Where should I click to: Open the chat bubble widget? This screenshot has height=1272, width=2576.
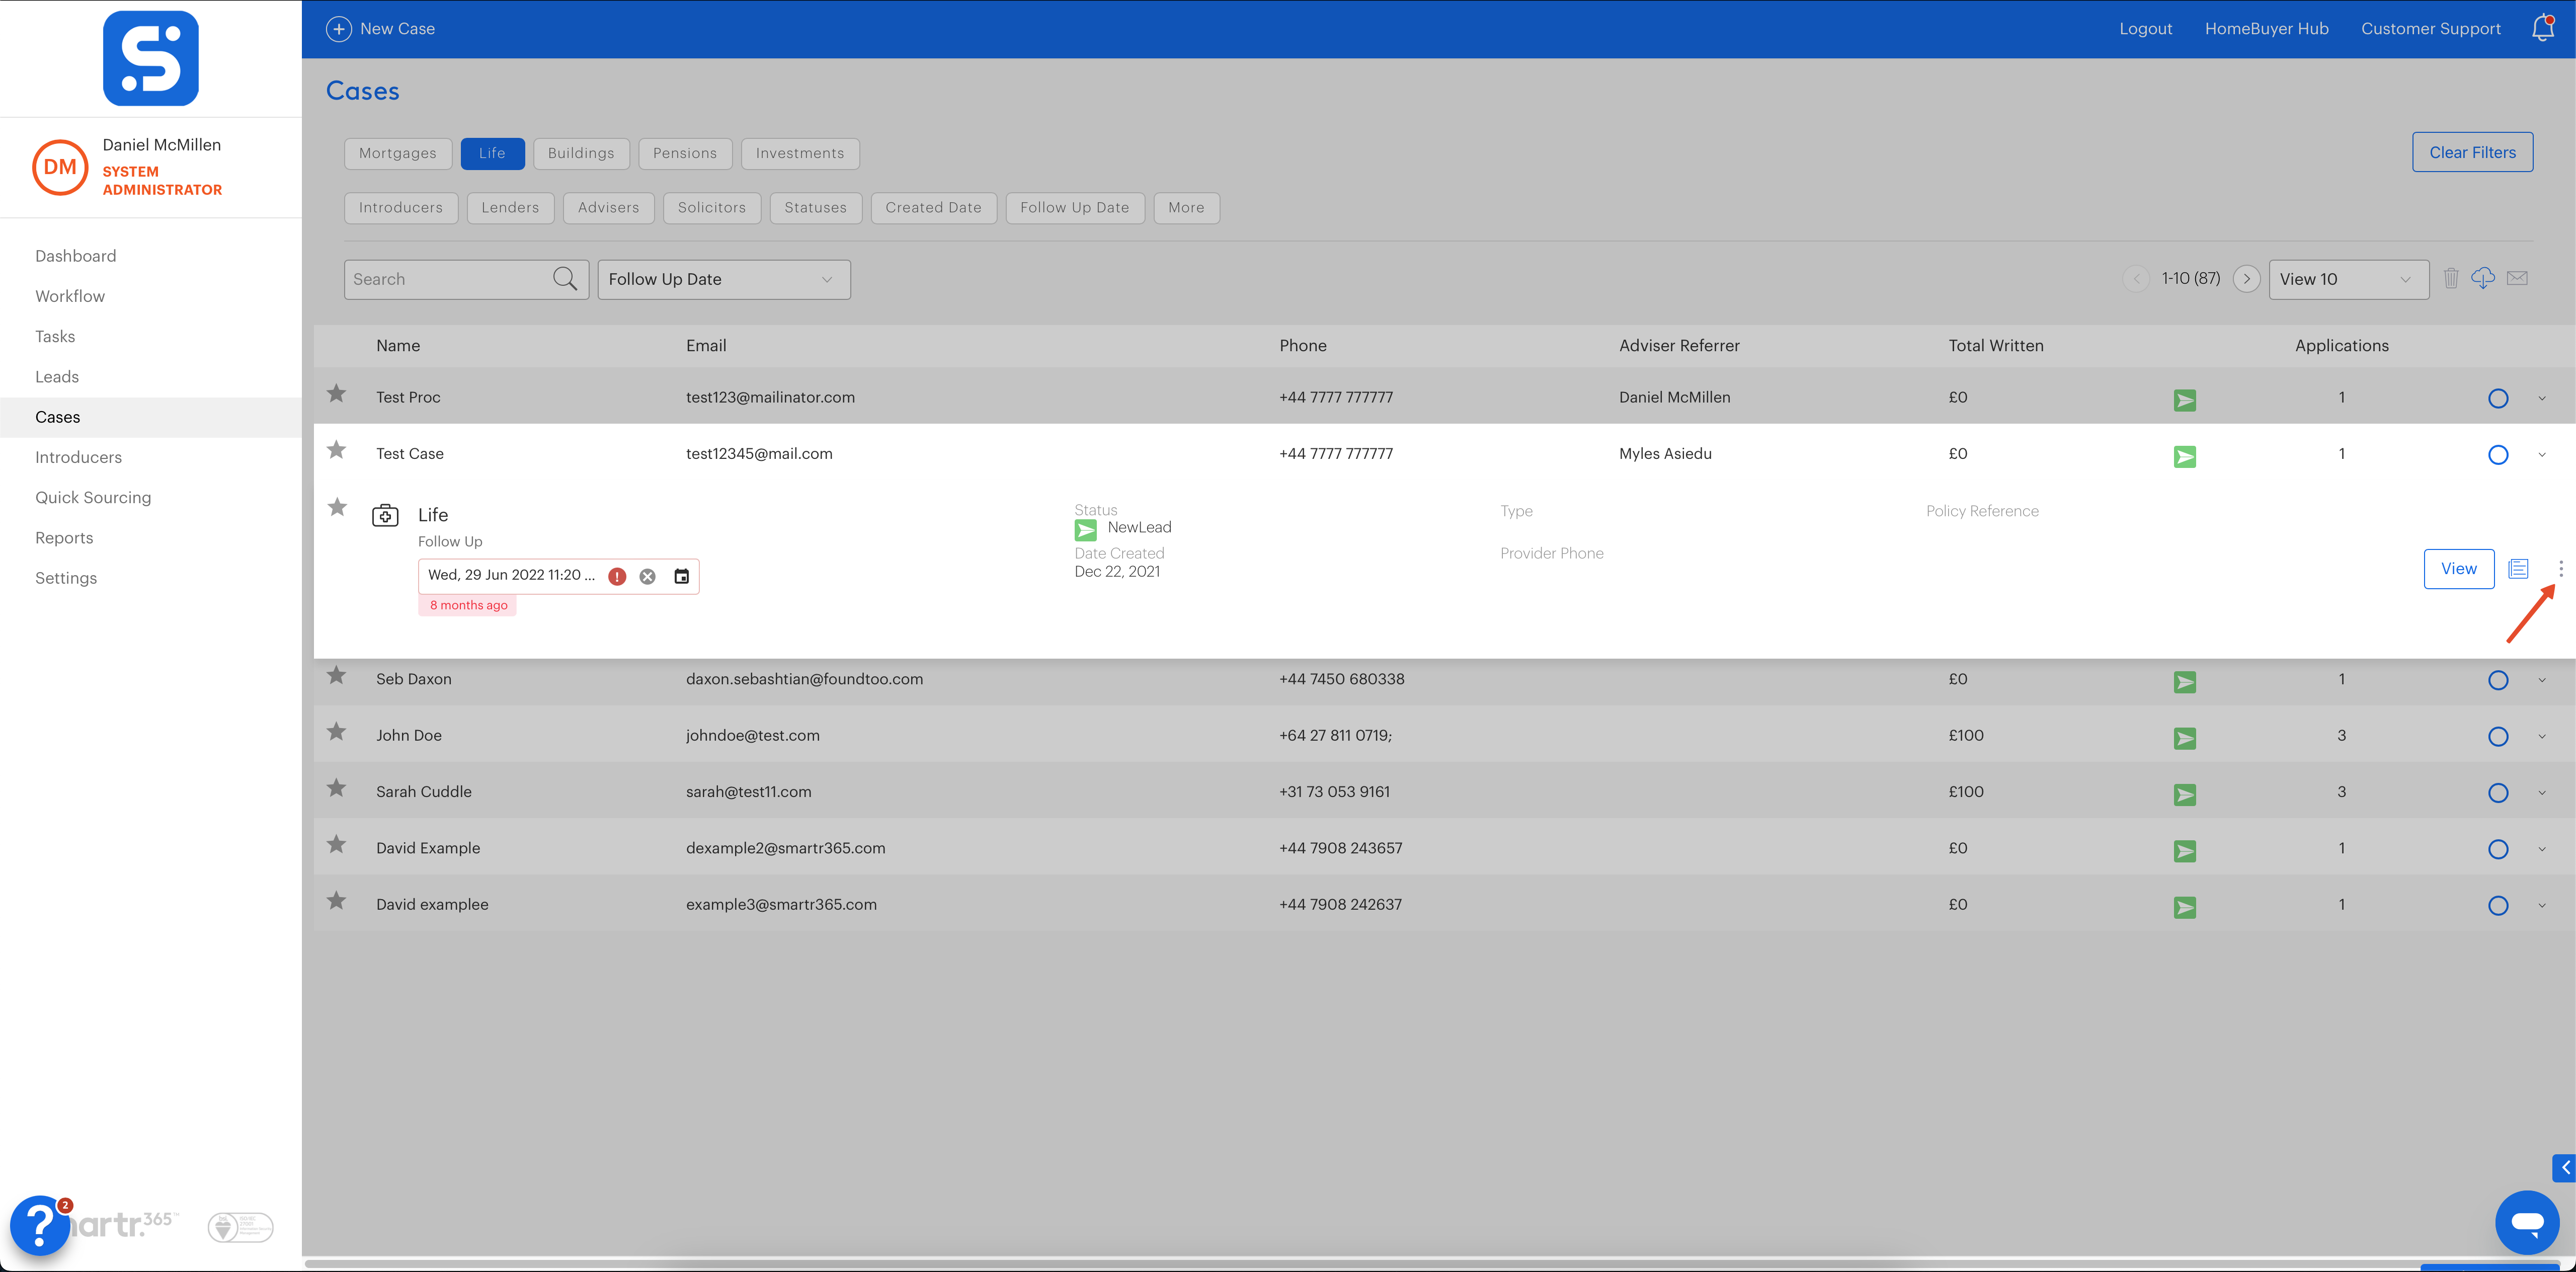[x=2527, y=1222]
